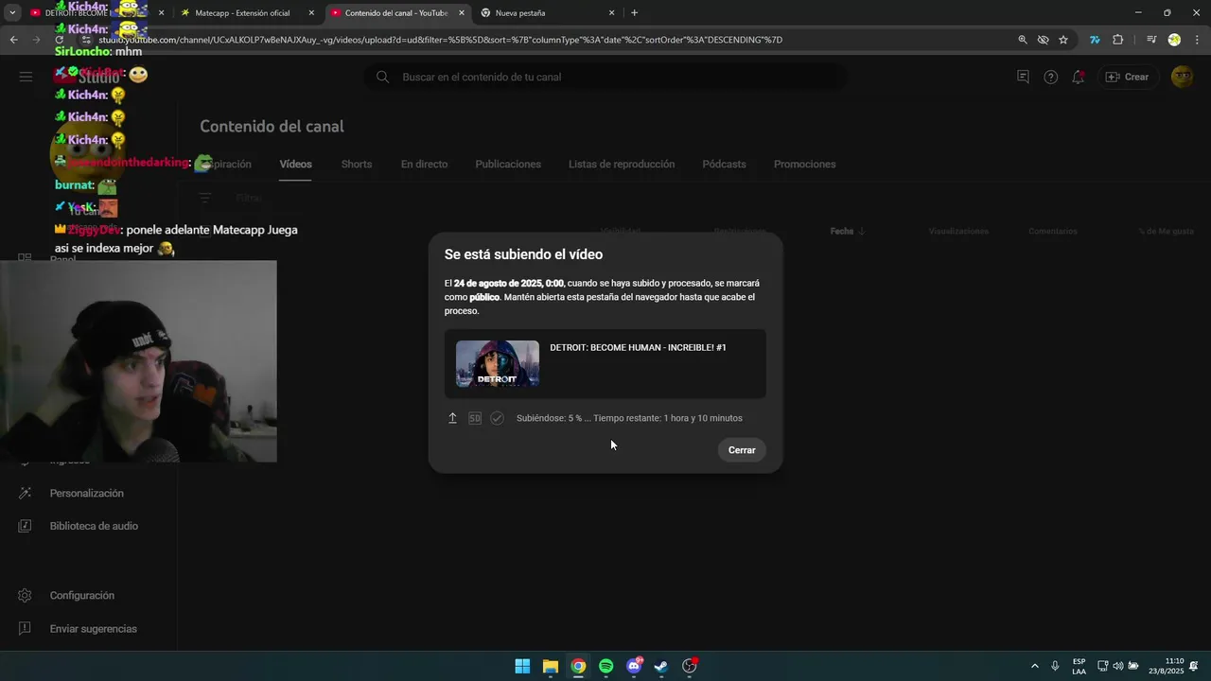Open the YouTube Studio hamburger menu

26,77
